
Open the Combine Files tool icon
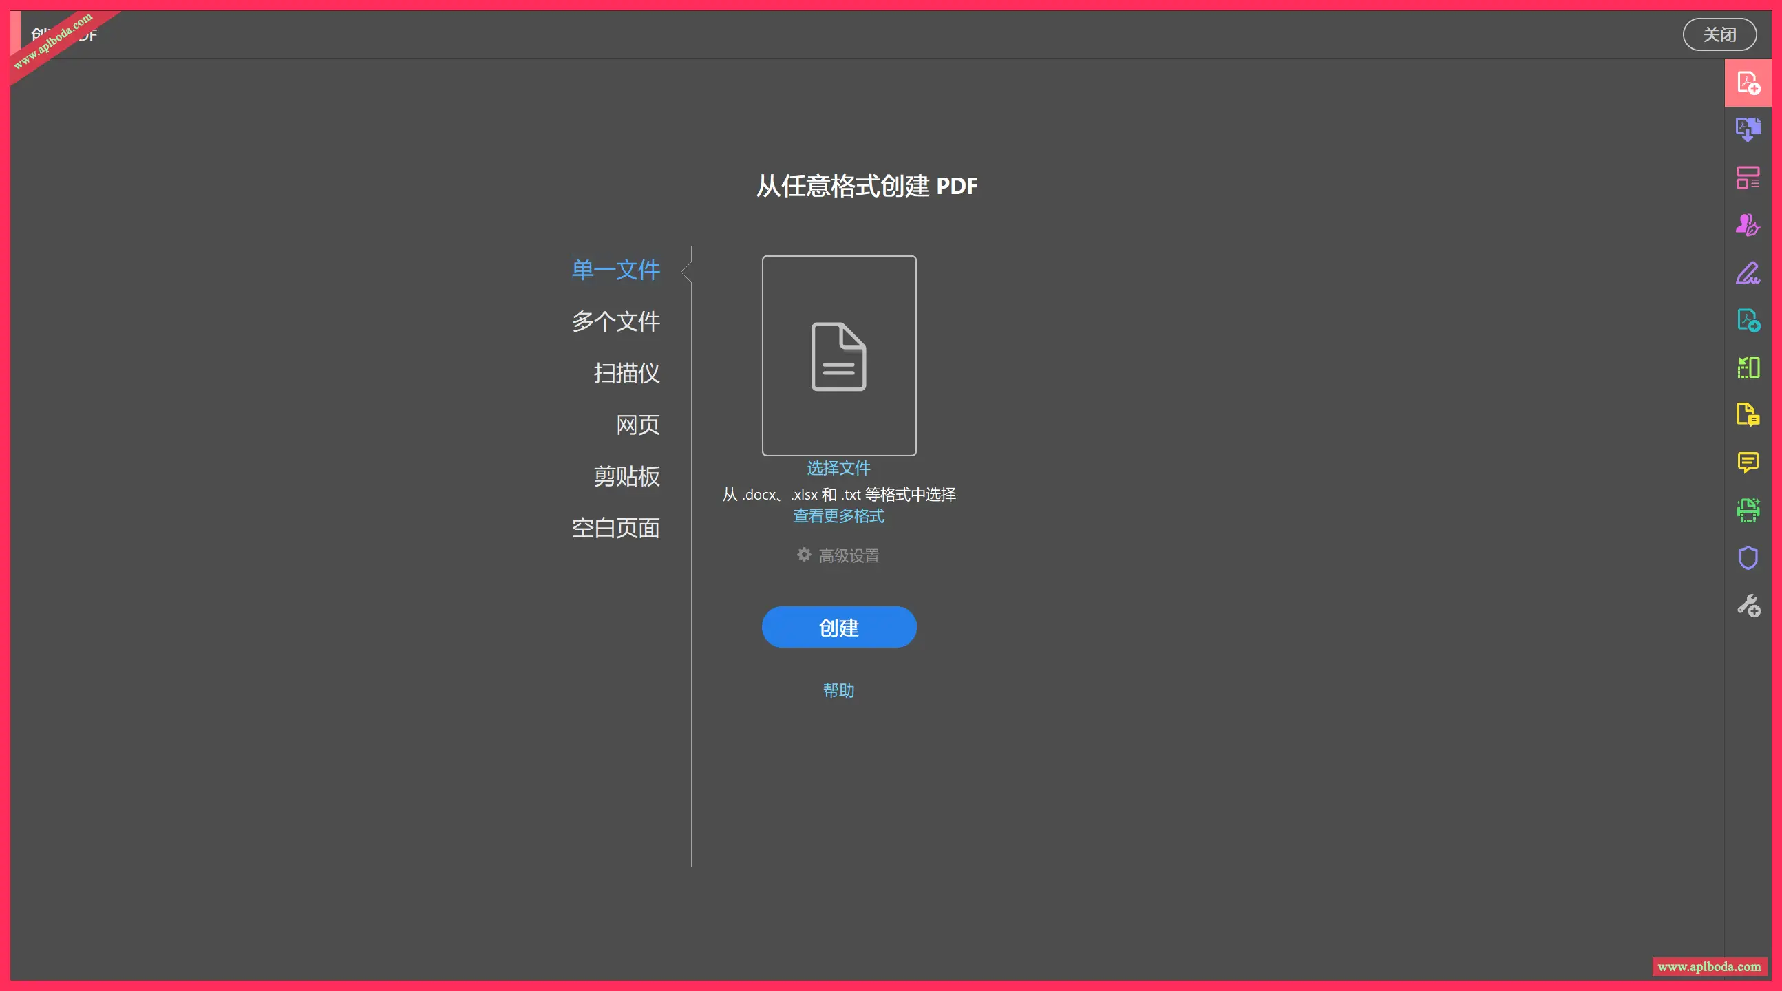1748,129
